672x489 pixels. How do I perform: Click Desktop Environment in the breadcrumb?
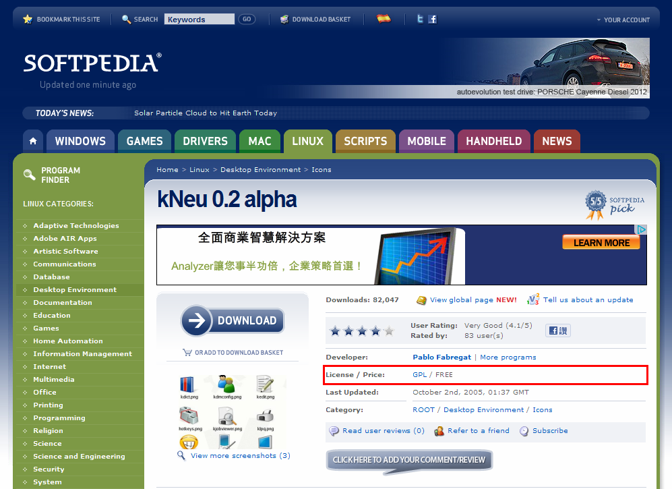pyautogui.click(x=261, y=170)
